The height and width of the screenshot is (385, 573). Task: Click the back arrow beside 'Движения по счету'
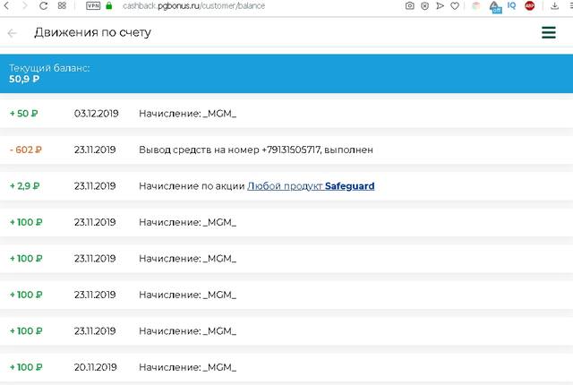click(12, 33)
